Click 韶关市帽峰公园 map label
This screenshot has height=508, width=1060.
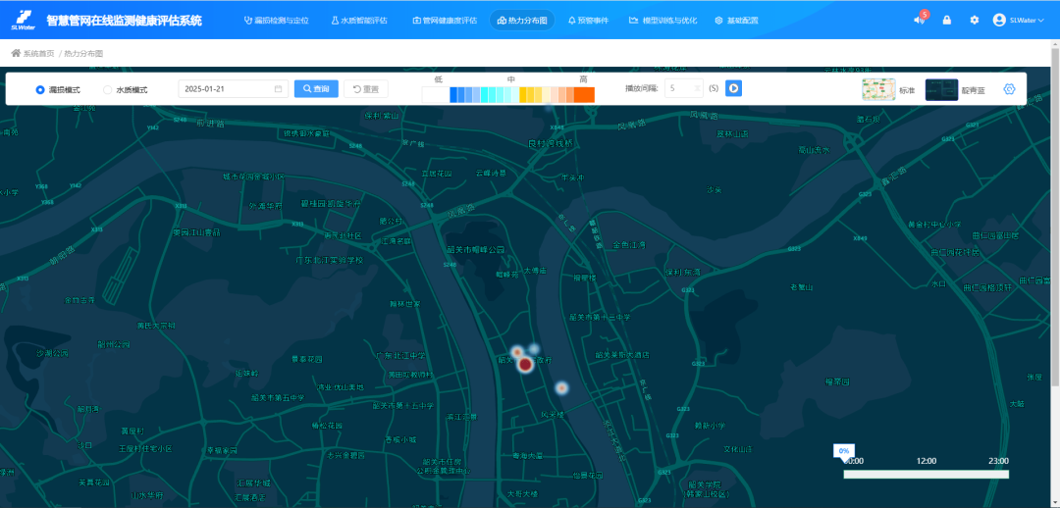[476, 249]
